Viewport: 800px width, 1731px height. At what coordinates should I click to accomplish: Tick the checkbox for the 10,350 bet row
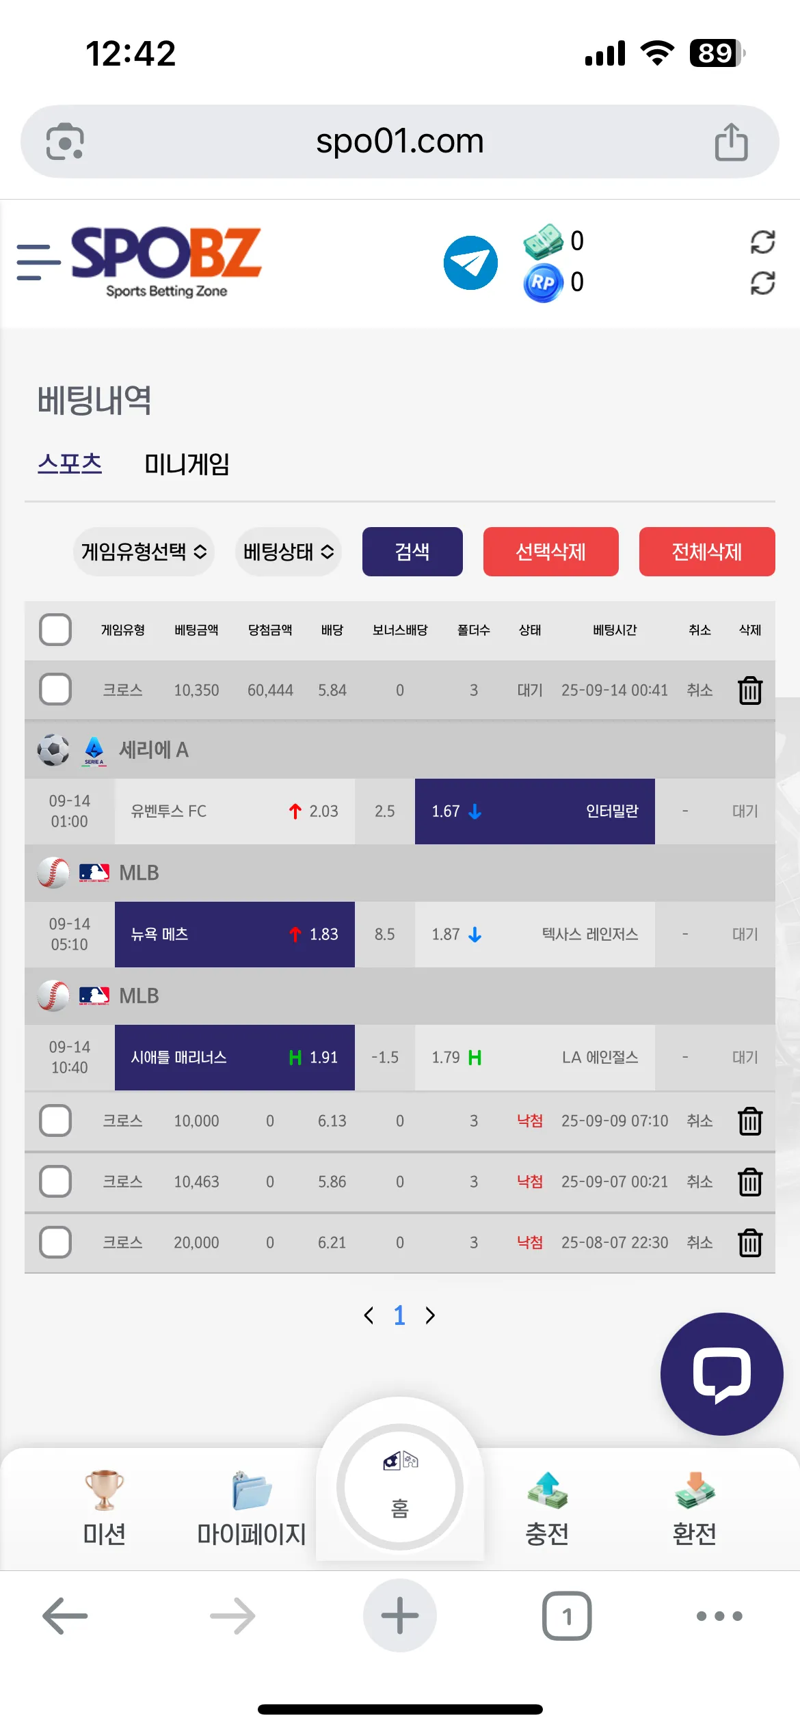coord(55,689)
